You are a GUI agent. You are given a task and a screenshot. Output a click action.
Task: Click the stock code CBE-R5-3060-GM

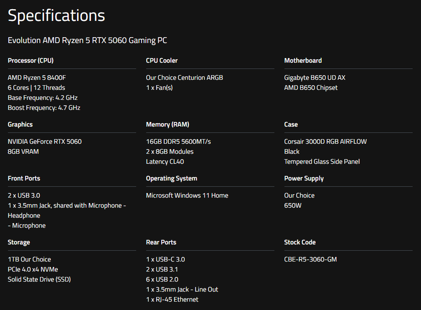click(x=310, y=259)
